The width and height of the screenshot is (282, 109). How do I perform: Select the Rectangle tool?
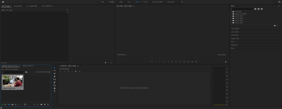[x=55, y=85]
